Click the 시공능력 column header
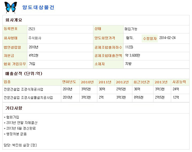 [179, 82]
